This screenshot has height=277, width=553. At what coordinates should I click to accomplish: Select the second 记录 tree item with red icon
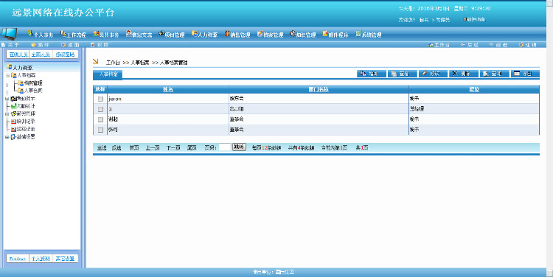point(23,129)
